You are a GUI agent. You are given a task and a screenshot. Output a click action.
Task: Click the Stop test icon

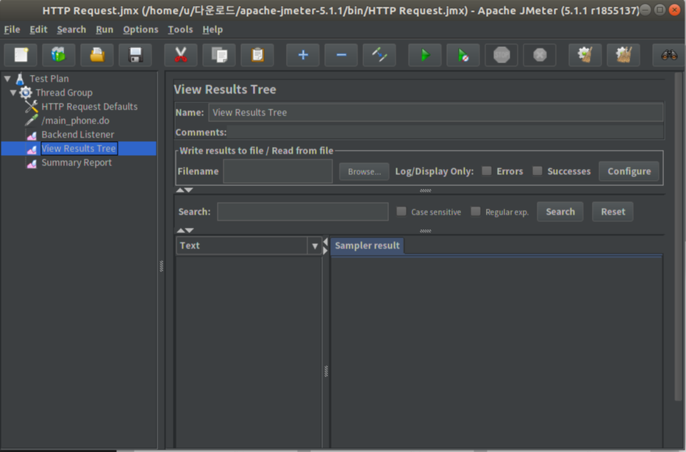[501, 55]
